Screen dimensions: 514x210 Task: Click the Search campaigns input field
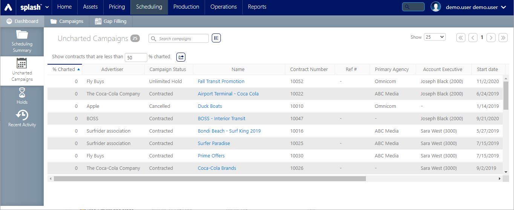click(182, 39)
